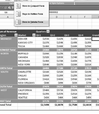Select Grand Total Qtr1 value $2,549K

tap(43, 105)
